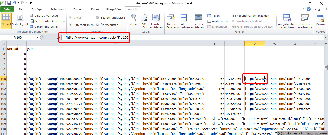Viewport: 328px width, 135px height.
Task: Select the Normal view icon
Action: coord(6,21)
